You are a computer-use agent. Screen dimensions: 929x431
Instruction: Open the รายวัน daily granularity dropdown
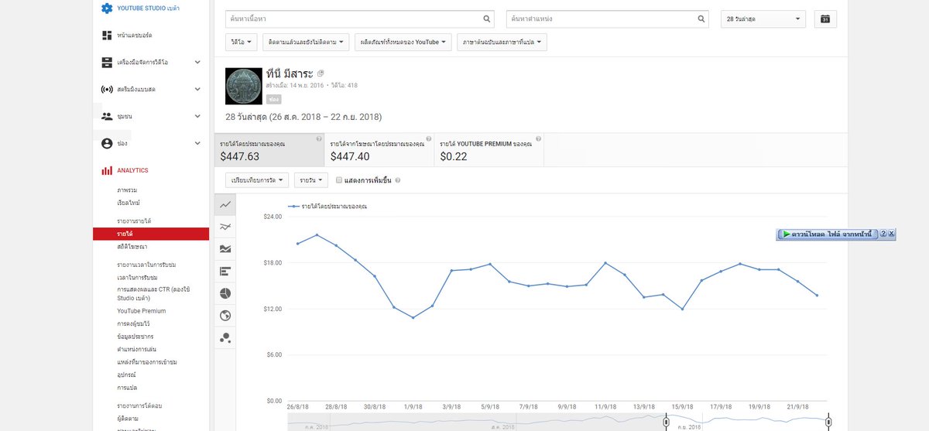pos(311,180)
